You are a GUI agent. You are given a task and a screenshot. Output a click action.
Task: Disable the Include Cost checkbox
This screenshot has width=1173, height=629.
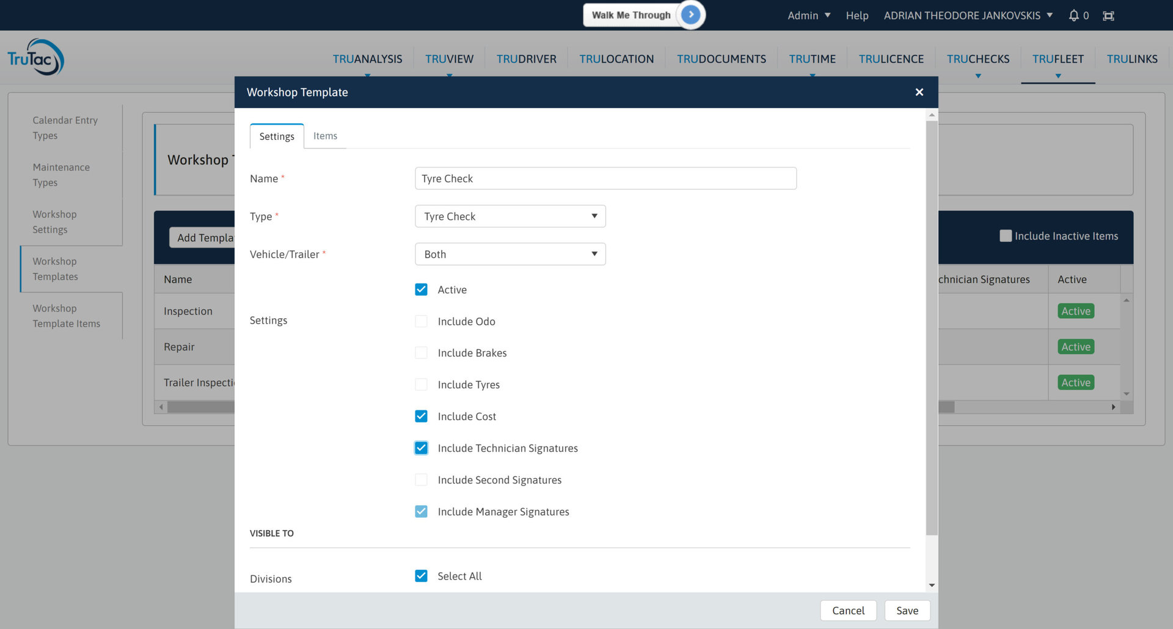[421, 416]
